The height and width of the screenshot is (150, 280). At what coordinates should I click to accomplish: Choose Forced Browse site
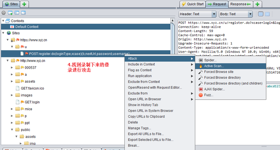tap(230, 72)
